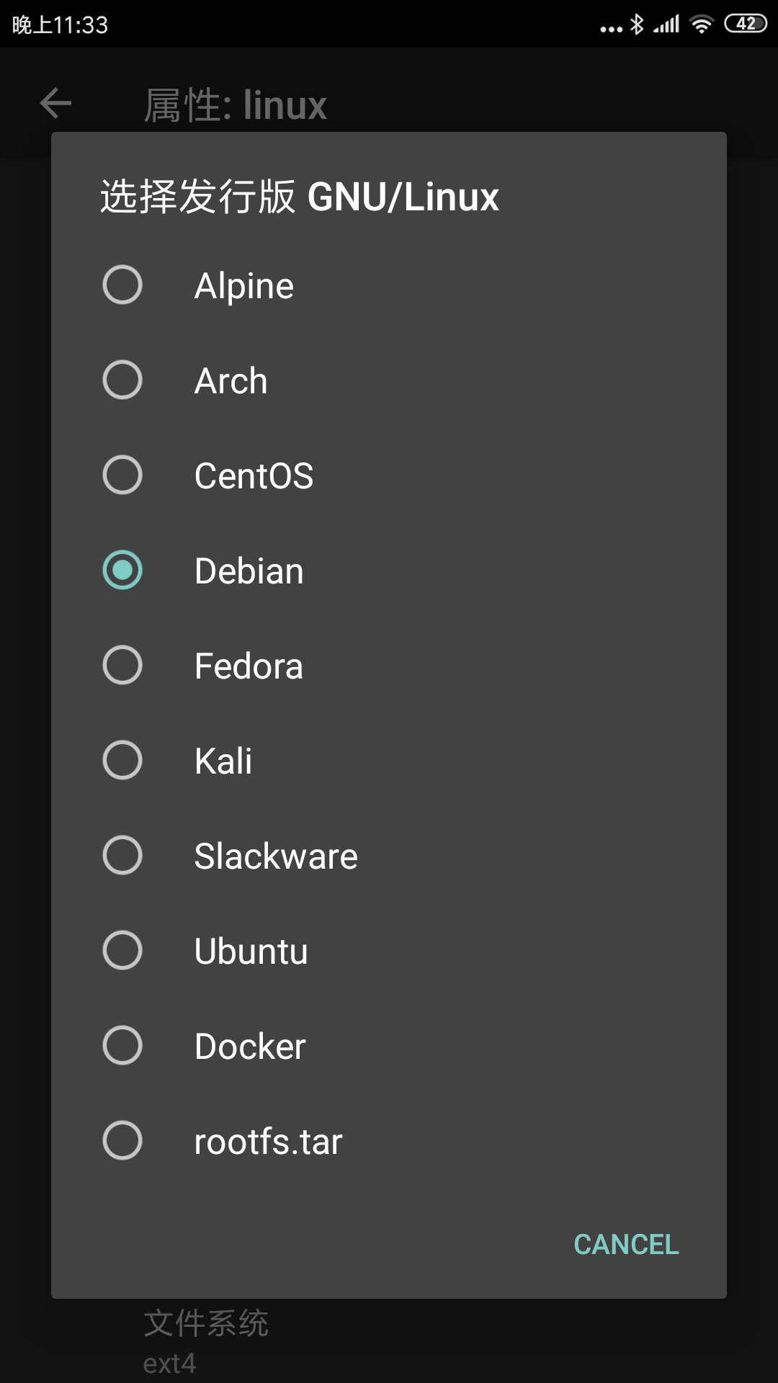The width and height of the screenshot is (778, 1383).
Task: Tap the cellular signal icon
Action: [x=666, y=24]
